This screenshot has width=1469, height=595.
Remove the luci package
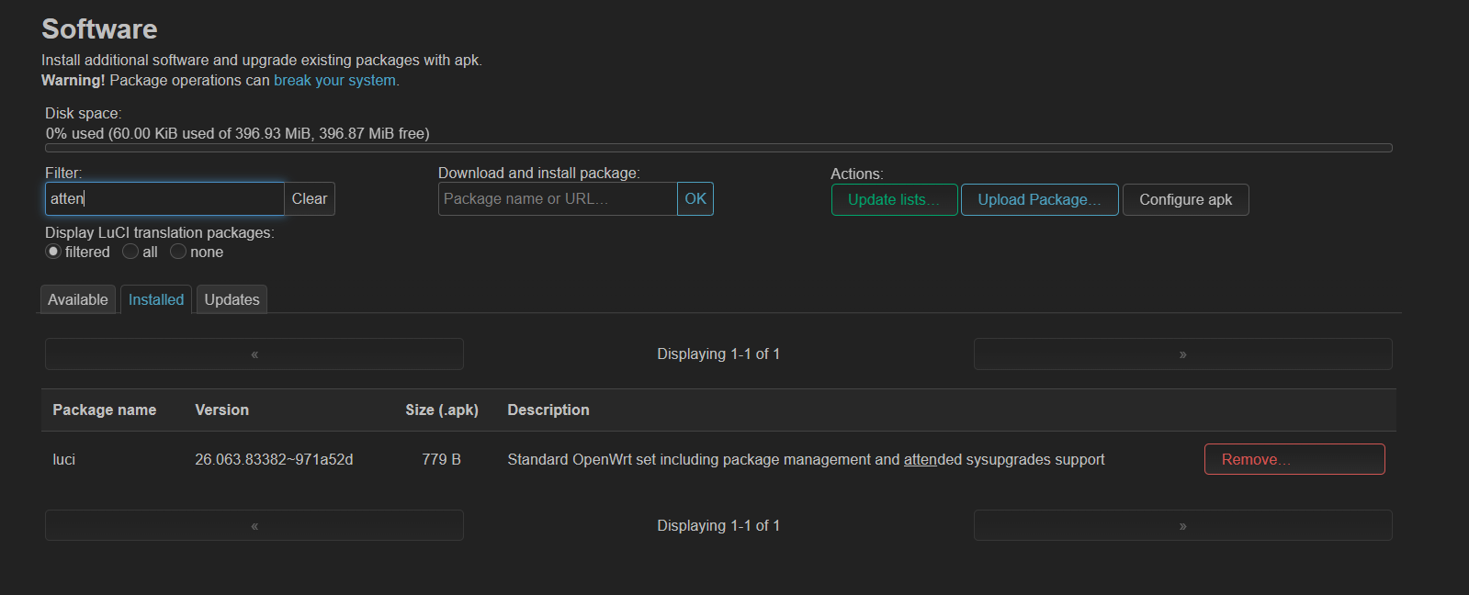1294,459
